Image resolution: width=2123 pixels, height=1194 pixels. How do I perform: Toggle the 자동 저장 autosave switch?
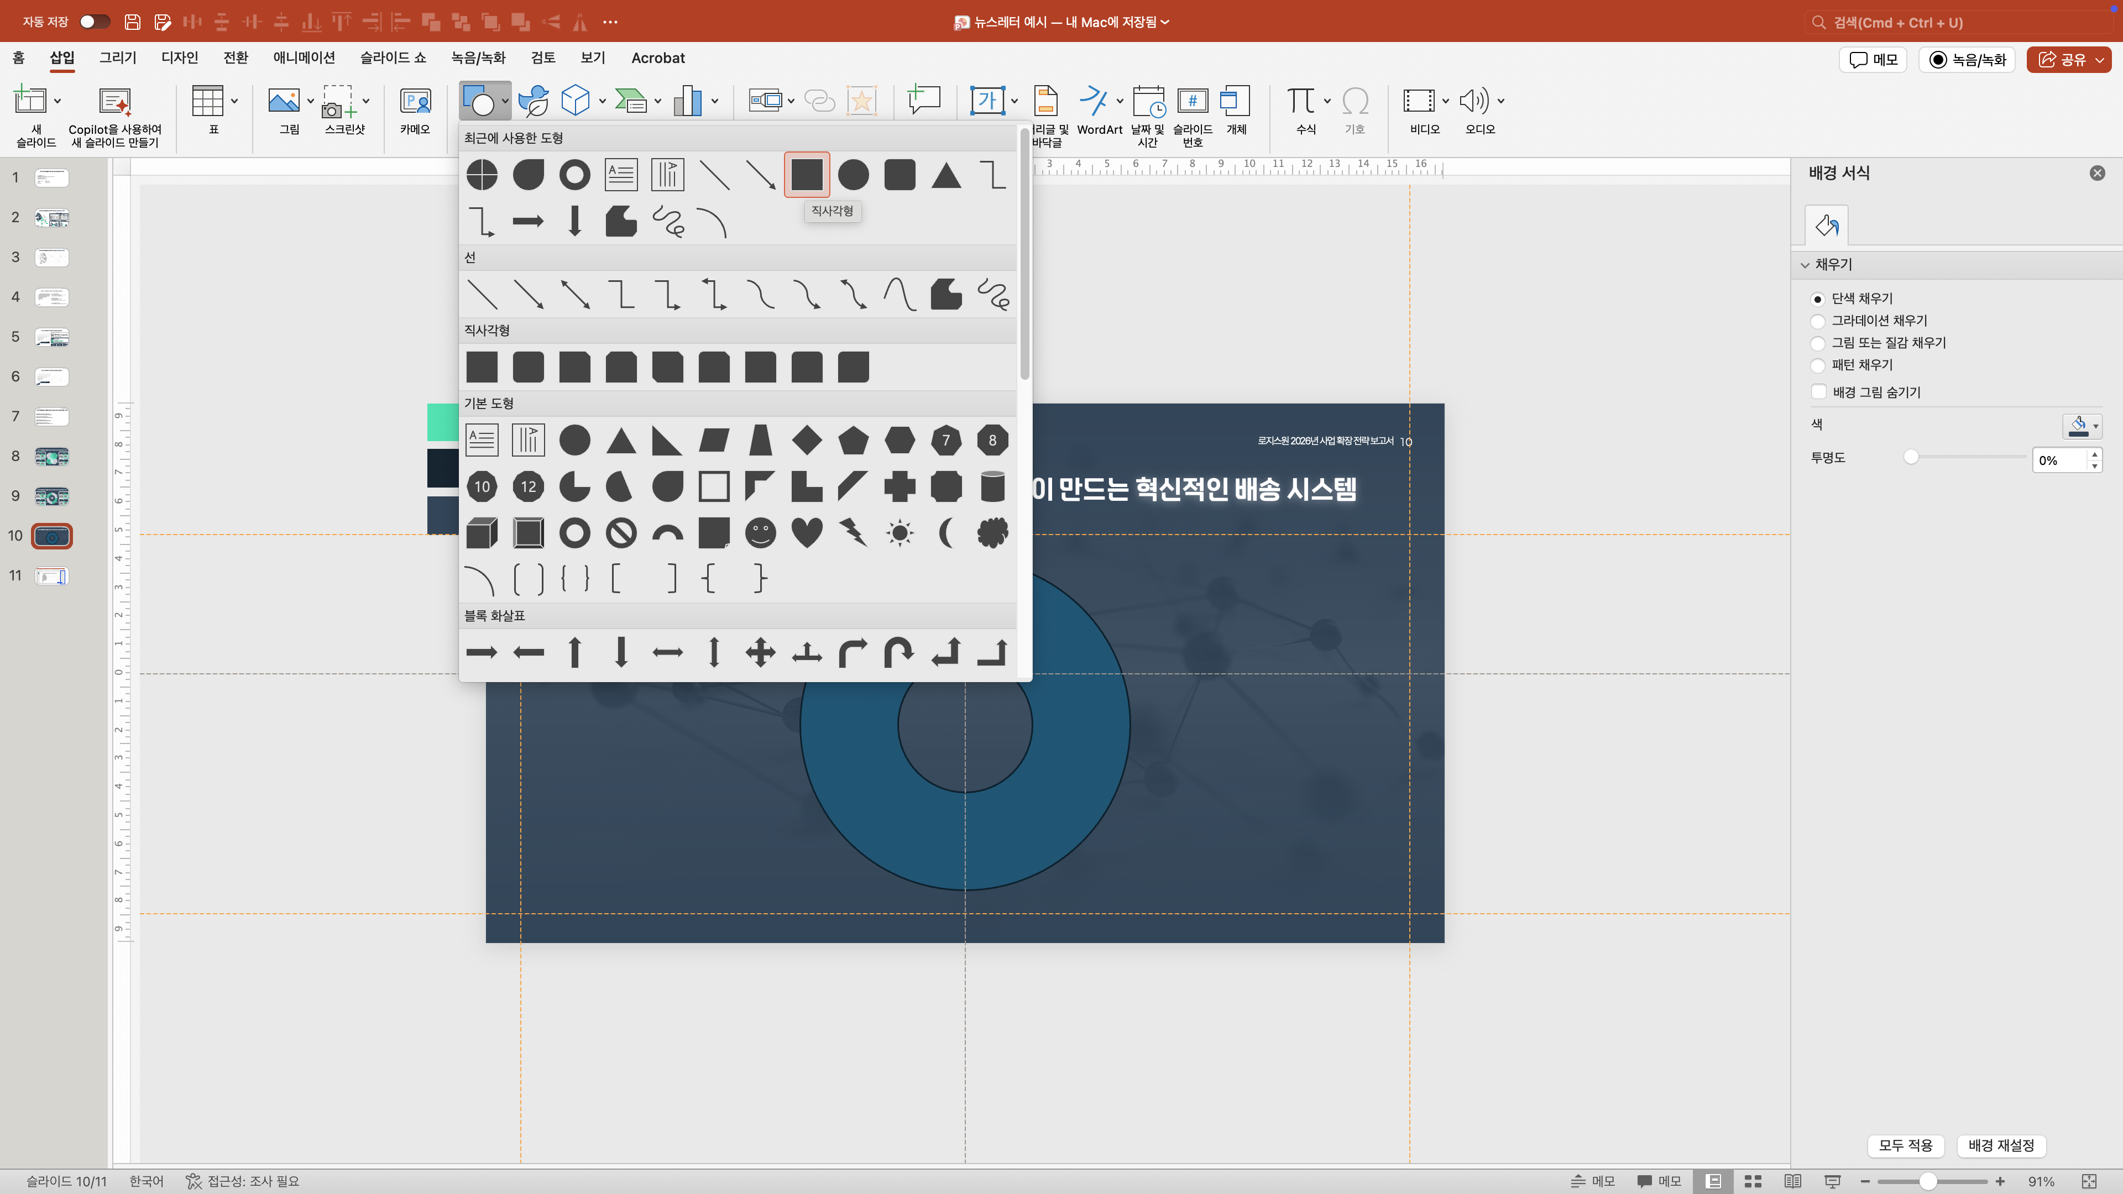point(94,22)
